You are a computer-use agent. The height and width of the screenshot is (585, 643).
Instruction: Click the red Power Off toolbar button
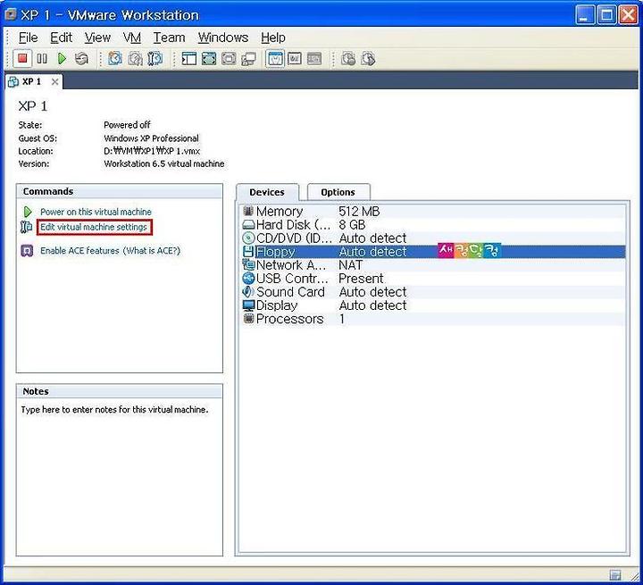click(22, 59)
